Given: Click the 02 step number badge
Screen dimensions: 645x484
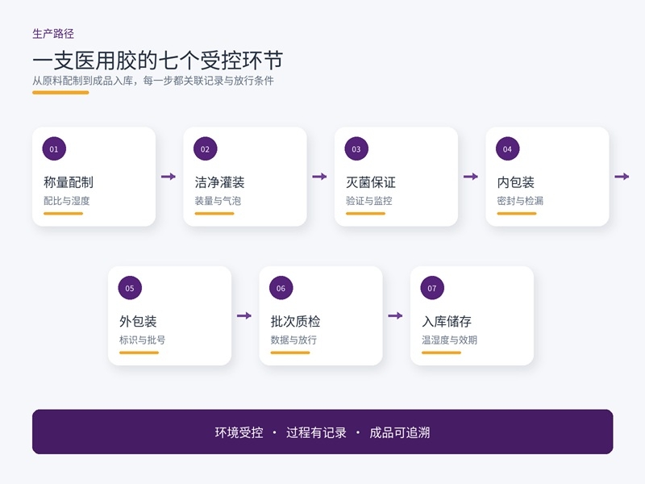Looking at the screenshot, I should coord(205,149).
